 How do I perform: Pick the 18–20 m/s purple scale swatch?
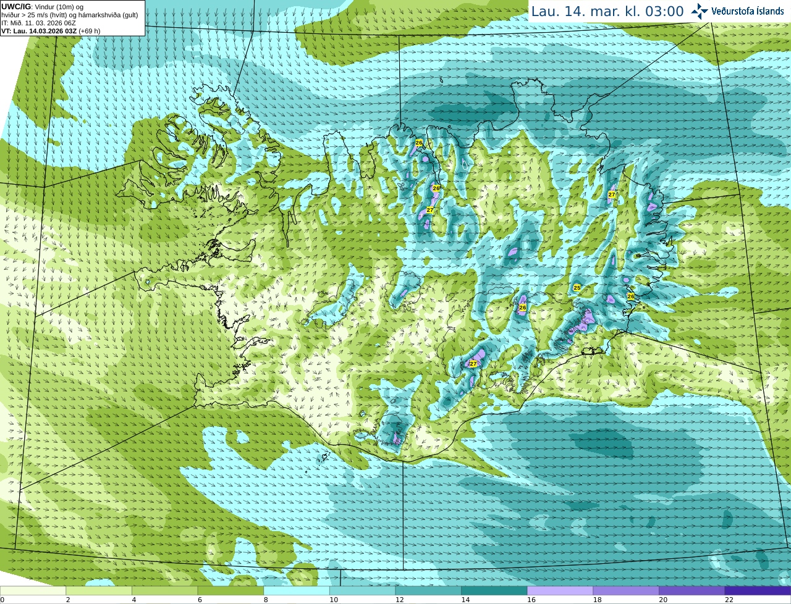(x=626, y=590)
